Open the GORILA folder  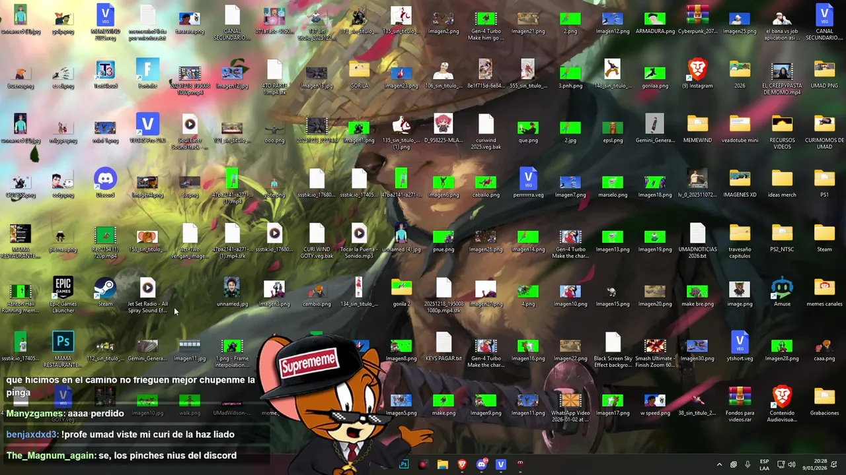pos(359,74)
